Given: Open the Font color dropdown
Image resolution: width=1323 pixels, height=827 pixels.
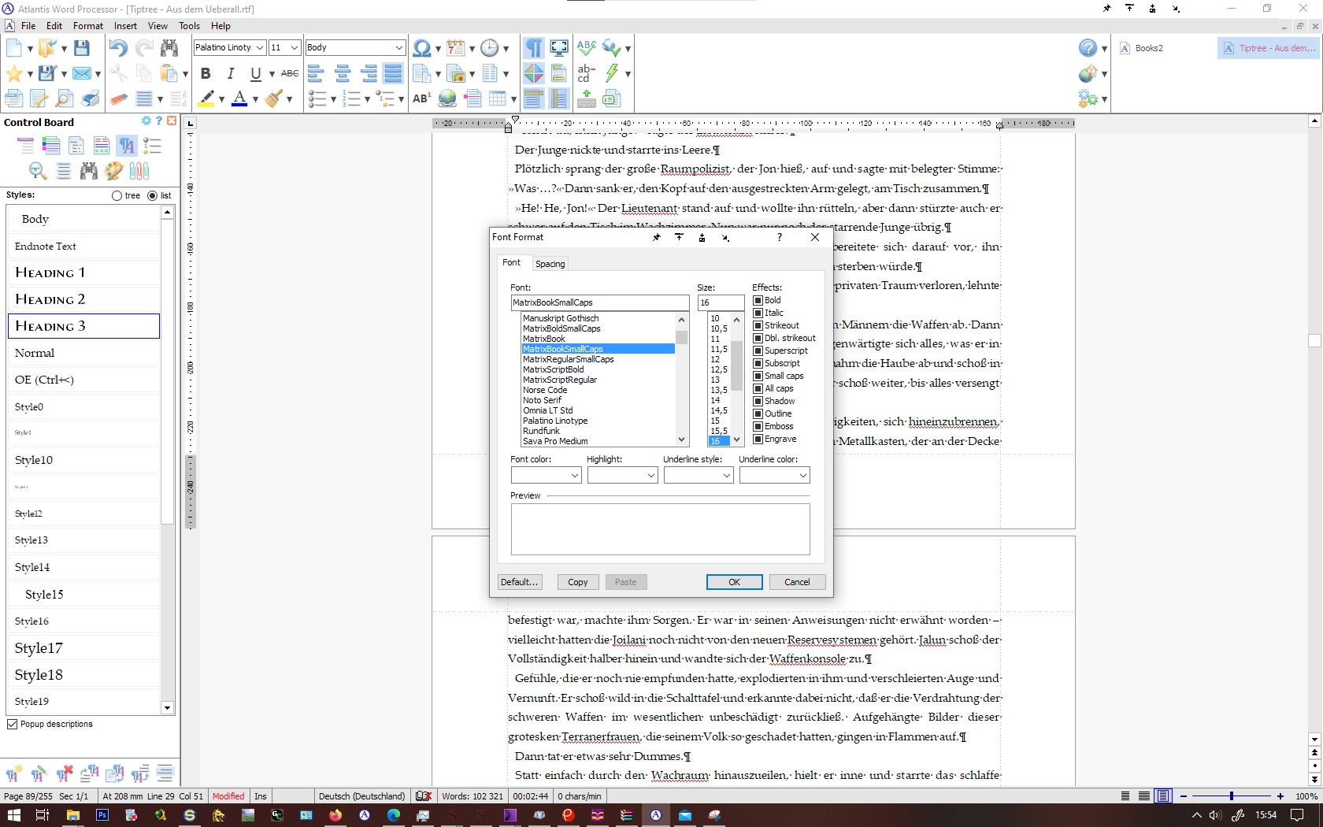Looking at the screenshot, I should (546, 475).
